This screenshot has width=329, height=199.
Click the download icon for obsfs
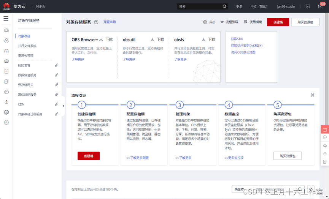coord(203,39)
